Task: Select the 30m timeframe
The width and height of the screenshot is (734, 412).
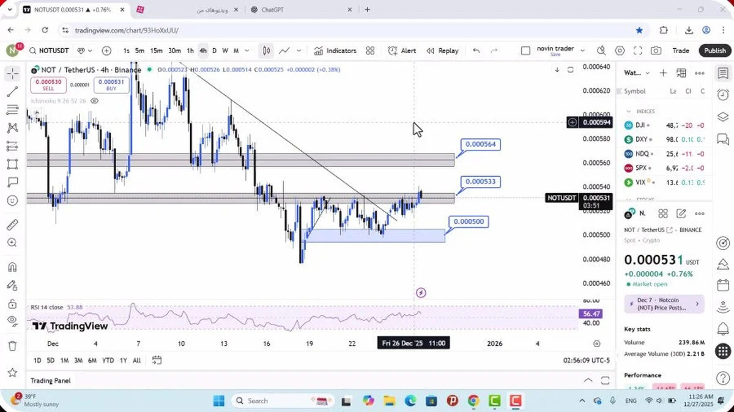Action: pos(174,51)
